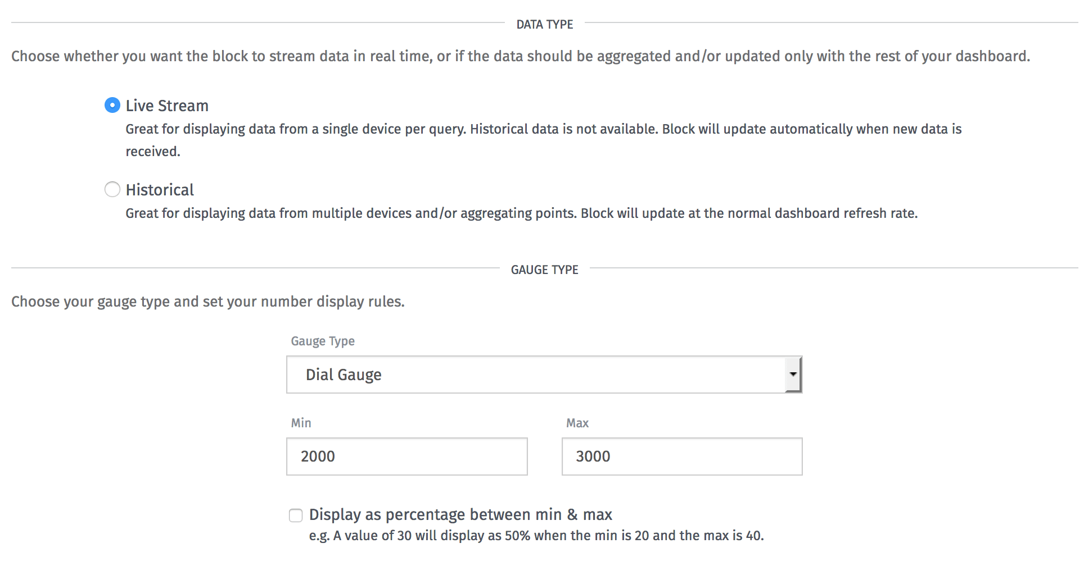The height and width of the screenshot is (566, 1084).
Task: Focus the Min field showing 2000
Action: (x=407, y=457)
